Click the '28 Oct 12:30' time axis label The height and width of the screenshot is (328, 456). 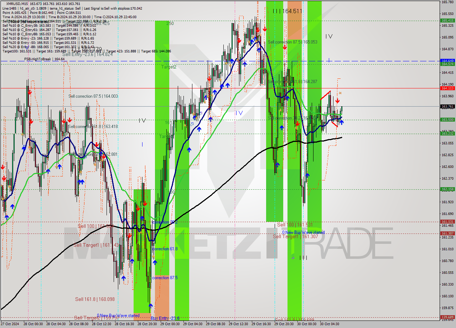102,324
